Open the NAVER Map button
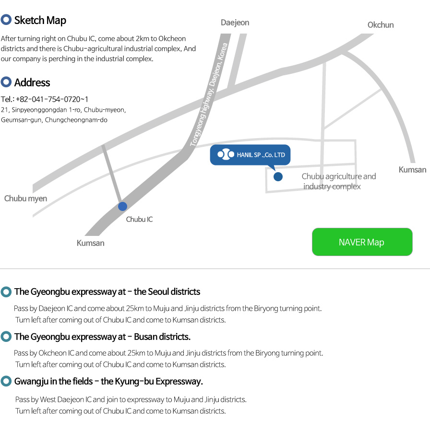Viewport: 430px width, 421px height. pos(362,242)
